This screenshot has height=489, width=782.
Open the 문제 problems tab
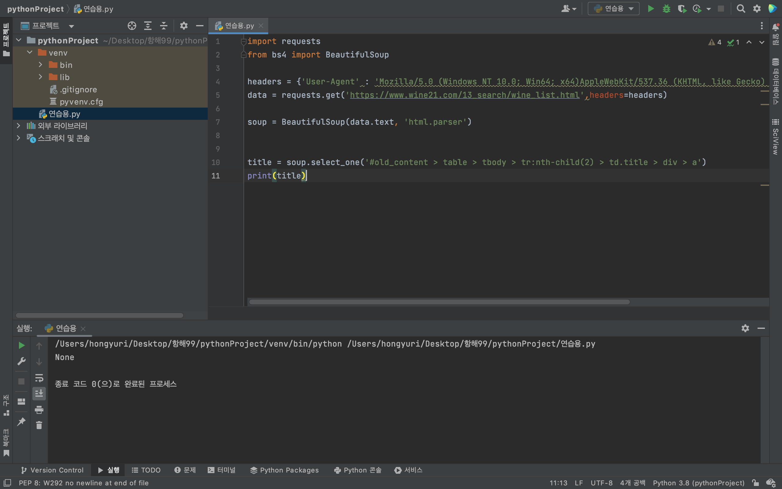click(185, 470)
